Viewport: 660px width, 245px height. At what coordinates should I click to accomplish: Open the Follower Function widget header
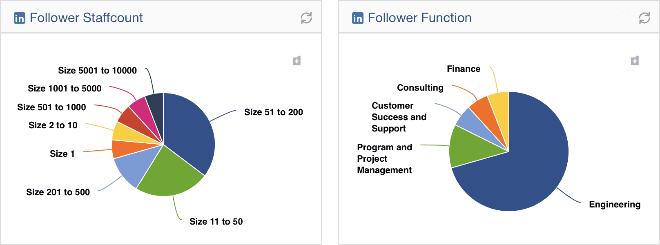(419, 18)
